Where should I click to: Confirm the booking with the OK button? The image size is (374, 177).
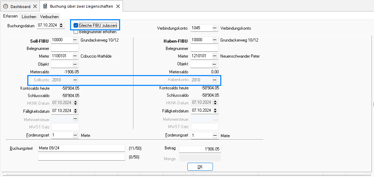[x=200, y=167]
